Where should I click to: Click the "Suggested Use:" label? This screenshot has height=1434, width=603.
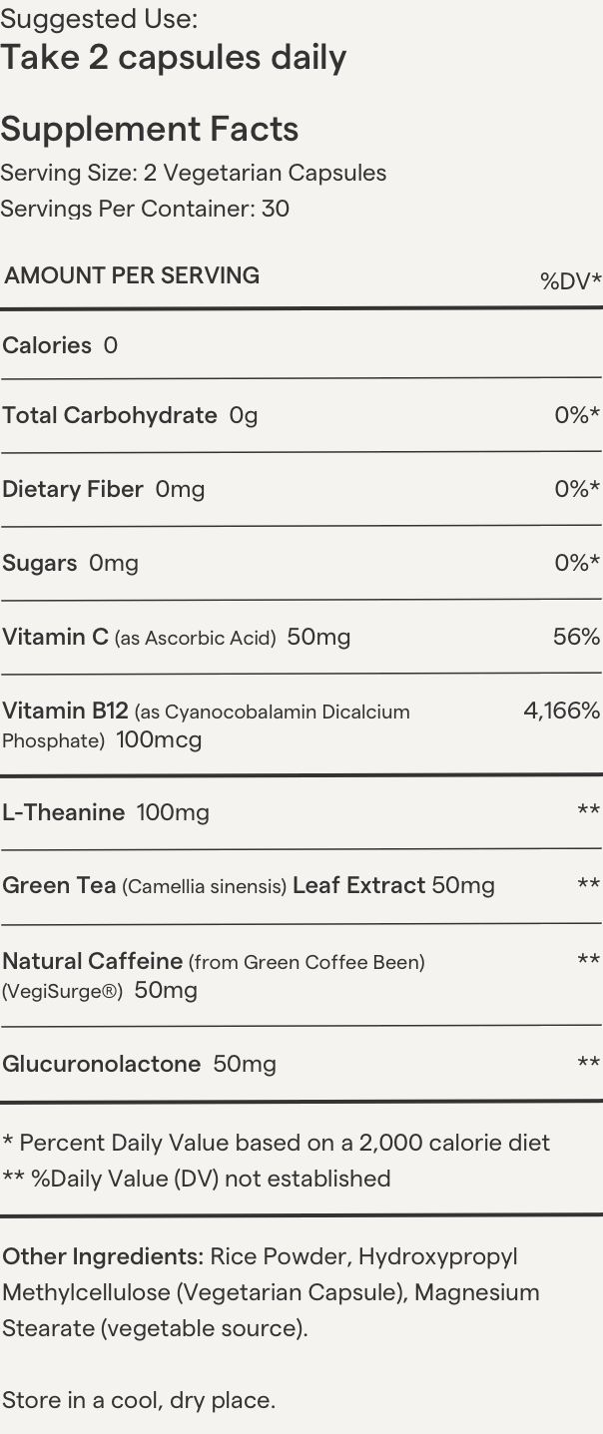[99, 19]
